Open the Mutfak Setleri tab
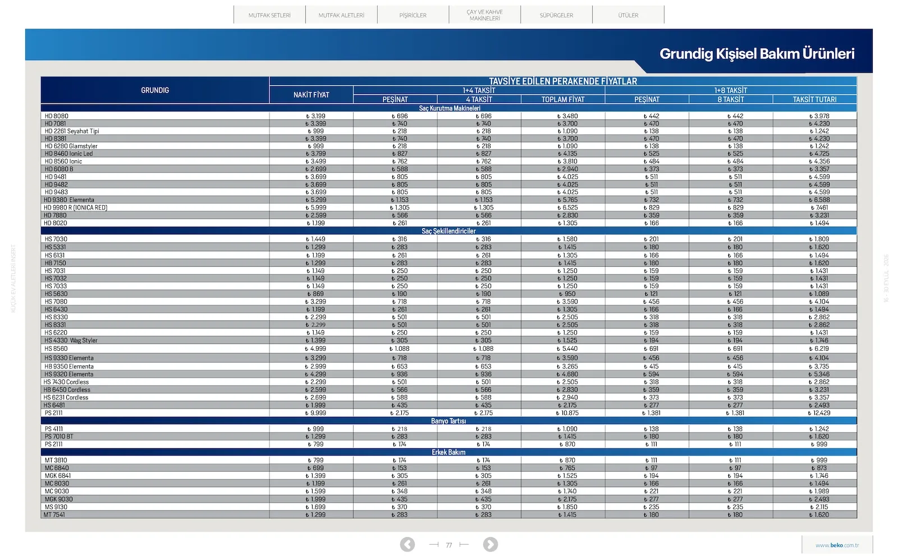The height and width of the screenshot is (557, 898). click(x=269, y=15)
